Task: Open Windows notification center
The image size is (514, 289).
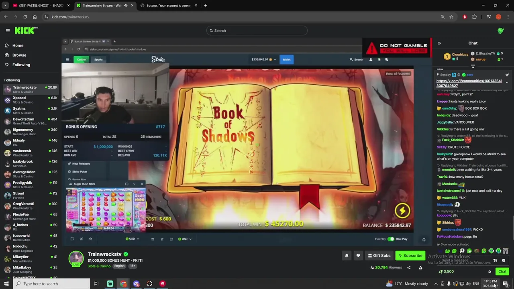Action: pos(506,284)
